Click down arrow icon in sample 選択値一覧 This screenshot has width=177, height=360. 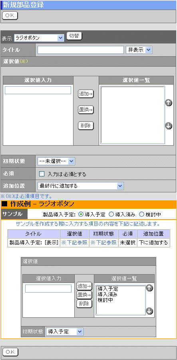pyautogui.click(x=150, y=311)
